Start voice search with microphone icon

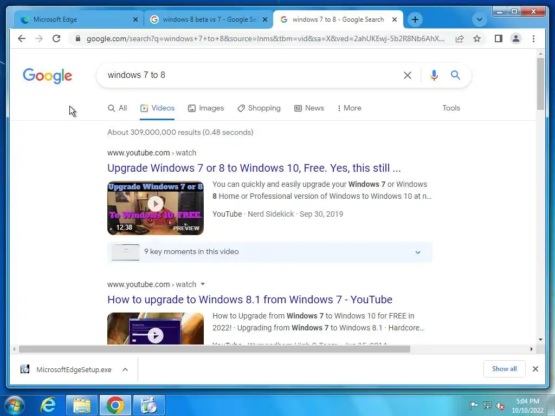[x=434, y=75]
